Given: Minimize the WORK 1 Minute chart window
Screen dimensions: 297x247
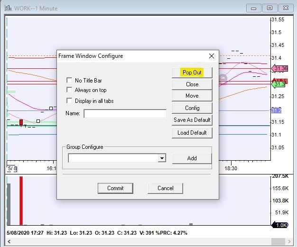Looking at the screenshot, I should [255, 8].
